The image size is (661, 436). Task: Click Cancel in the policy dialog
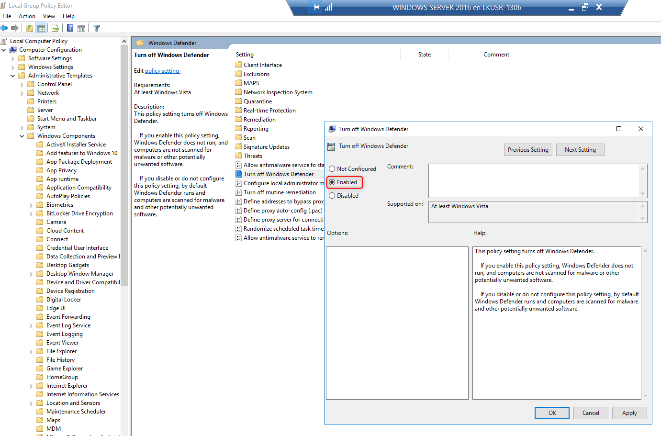click(590, 413)
